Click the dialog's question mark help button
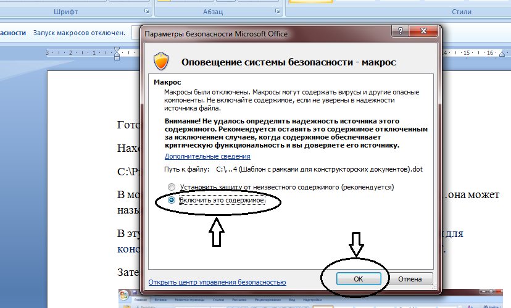 tap(401, 31)
